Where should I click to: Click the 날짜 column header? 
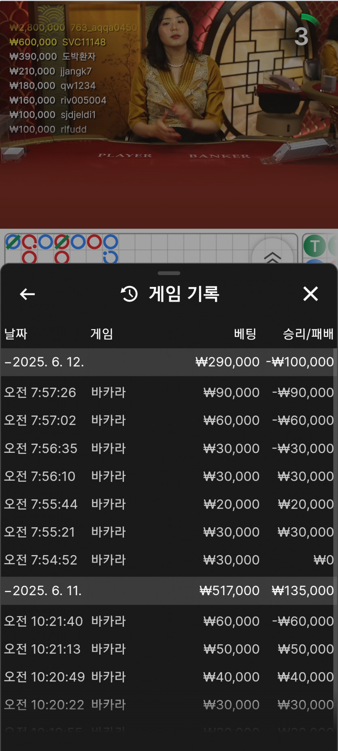pos(16,334)
